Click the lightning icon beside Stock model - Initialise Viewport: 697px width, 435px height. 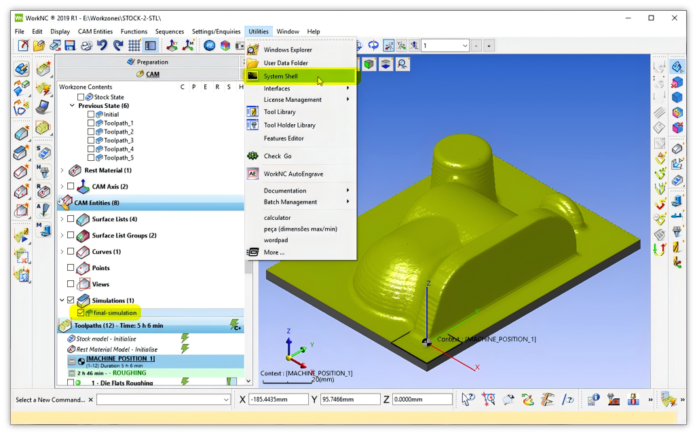[x=185, y=338]
